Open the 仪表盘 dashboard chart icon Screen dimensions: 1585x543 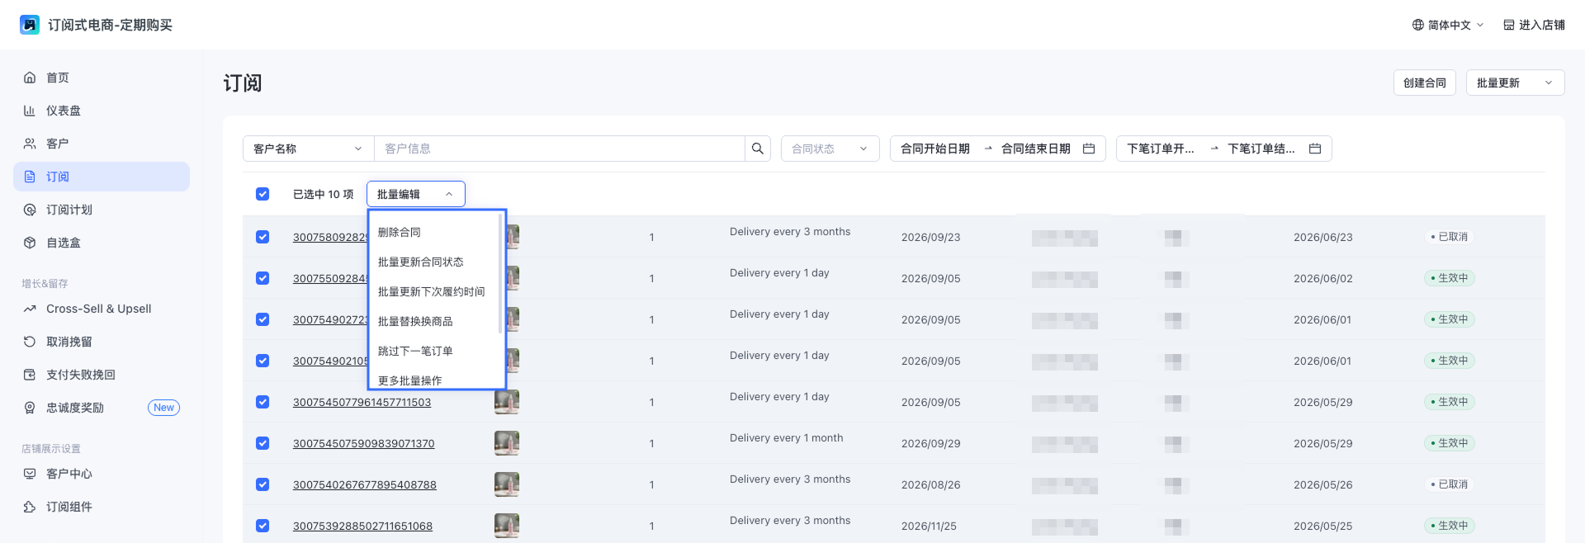[30, 111]
